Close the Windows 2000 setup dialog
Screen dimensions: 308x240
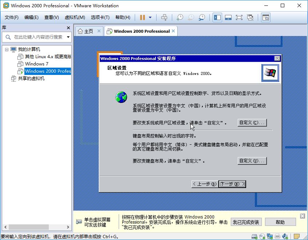pyautogui.click(x=277, y=59)
